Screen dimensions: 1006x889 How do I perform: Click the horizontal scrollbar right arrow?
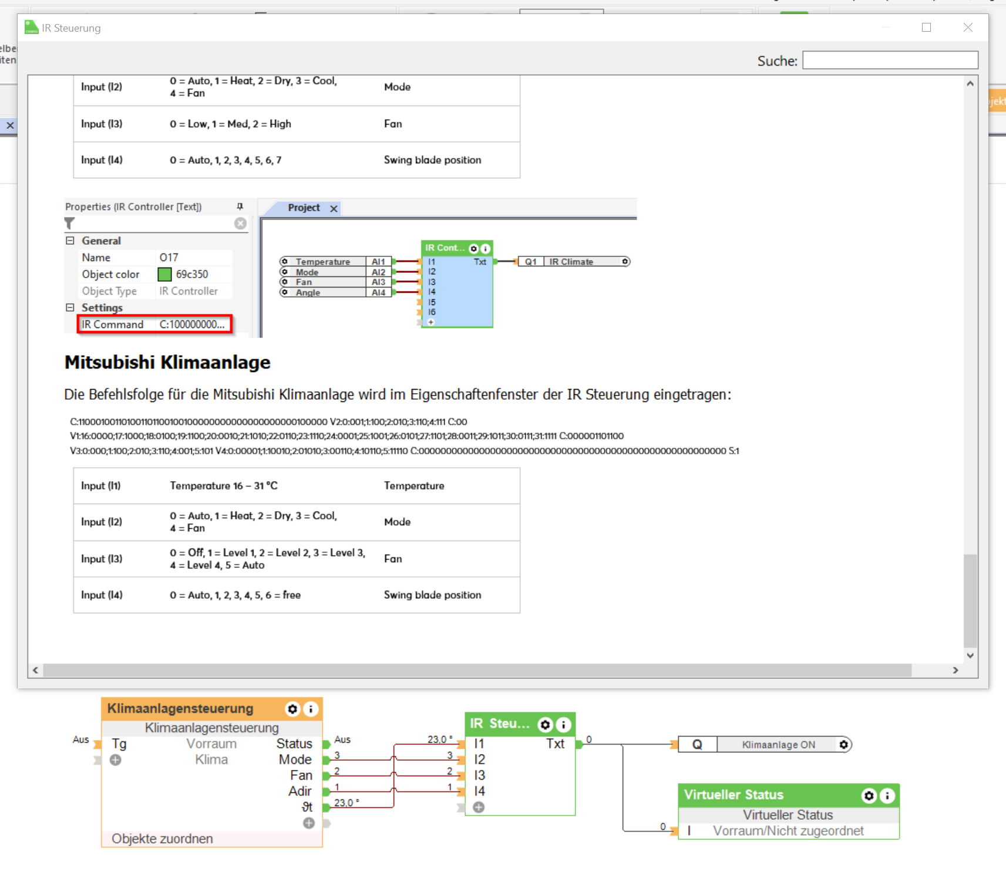click(x=955, y=670)
